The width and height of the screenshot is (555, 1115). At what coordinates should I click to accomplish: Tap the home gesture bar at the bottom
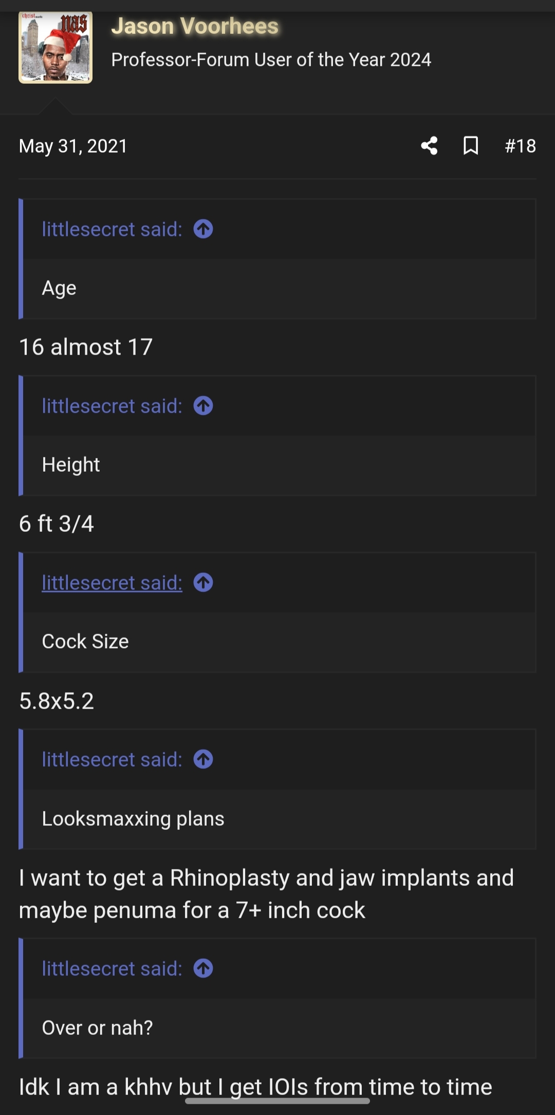277,1101
